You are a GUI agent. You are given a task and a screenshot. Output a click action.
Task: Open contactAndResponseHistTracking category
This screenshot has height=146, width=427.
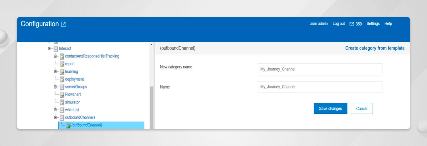pyautogui.click(x=92, y=56)
